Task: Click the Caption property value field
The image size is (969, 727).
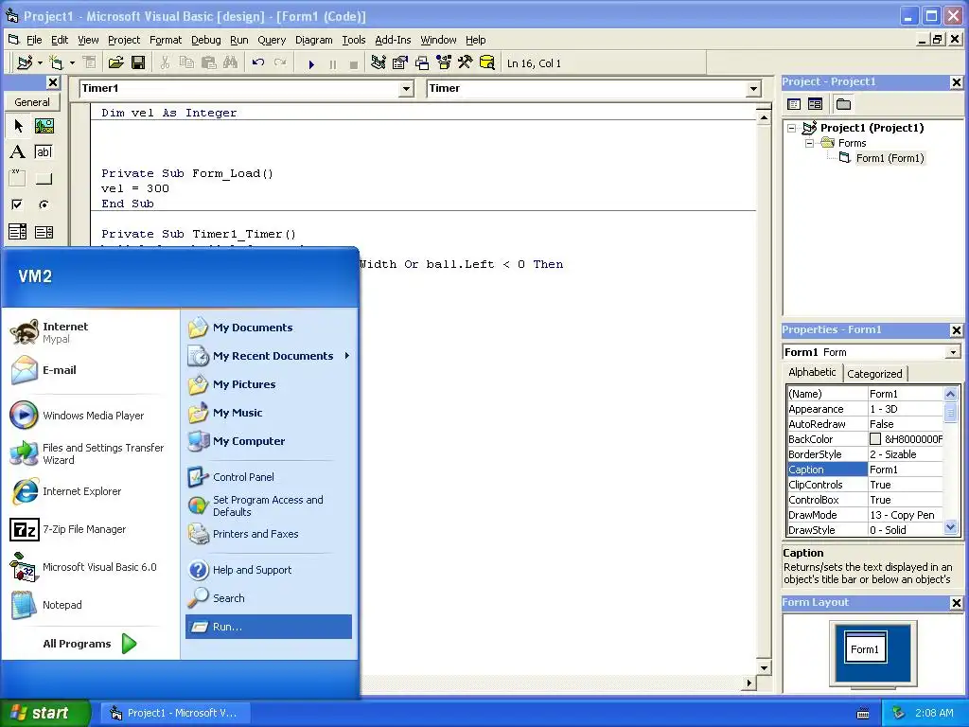Action: [905, 470]
